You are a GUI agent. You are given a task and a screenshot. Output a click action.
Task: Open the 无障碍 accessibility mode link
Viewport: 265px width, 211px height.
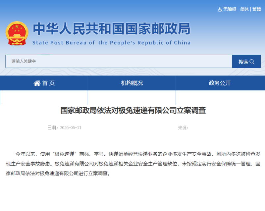click(230, 9)
